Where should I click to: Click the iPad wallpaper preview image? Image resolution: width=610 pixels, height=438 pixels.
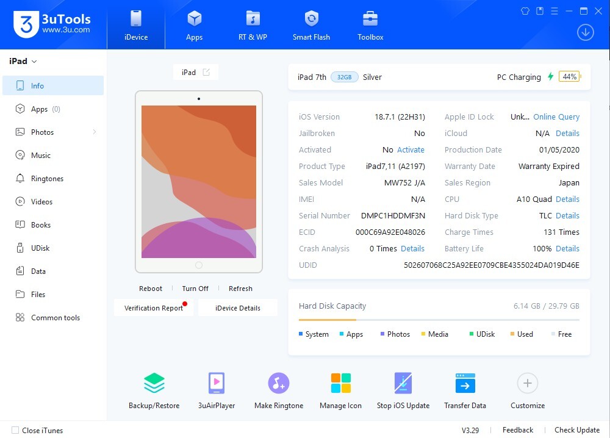coord(199,182)
